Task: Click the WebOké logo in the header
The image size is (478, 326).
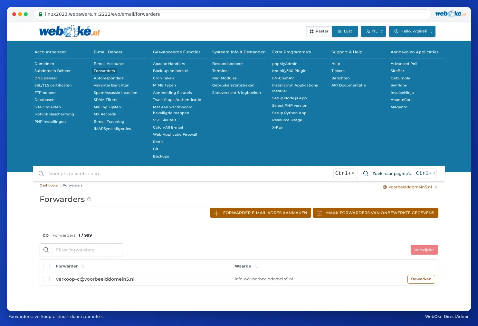Action: tap(70, 31)
